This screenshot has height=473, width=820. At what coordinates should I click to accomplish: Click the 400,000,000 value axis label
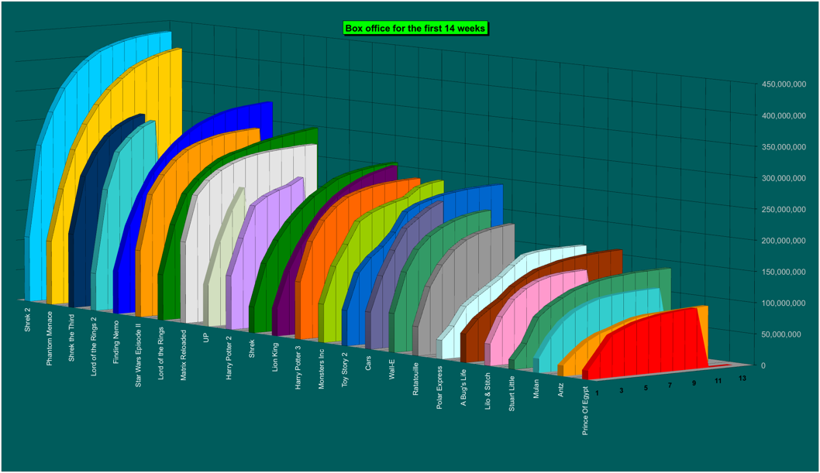784,115
